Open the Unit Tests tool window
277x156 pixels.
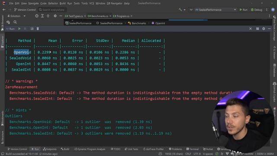pyautogui.click(x=131, y=149)
